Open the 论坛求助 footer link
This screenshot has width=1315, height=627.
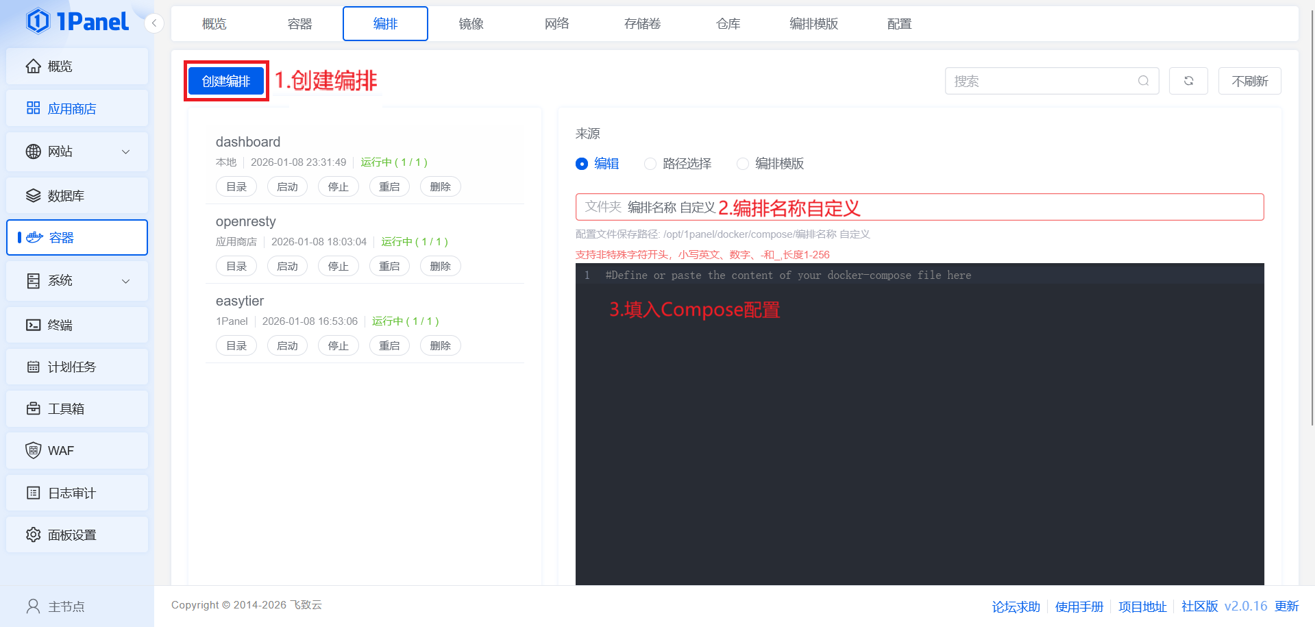tap(1016, 606)
